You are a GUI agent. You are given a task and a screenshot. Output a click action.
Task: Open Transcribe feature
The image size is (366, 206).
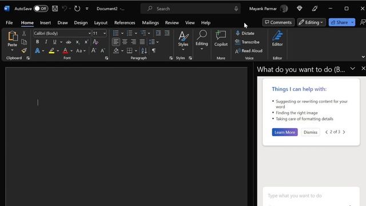tap(247, 42)
